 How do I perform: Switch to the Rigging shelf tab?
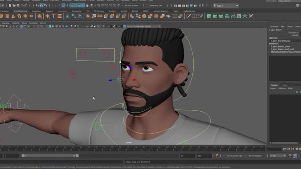click(49, 11)
